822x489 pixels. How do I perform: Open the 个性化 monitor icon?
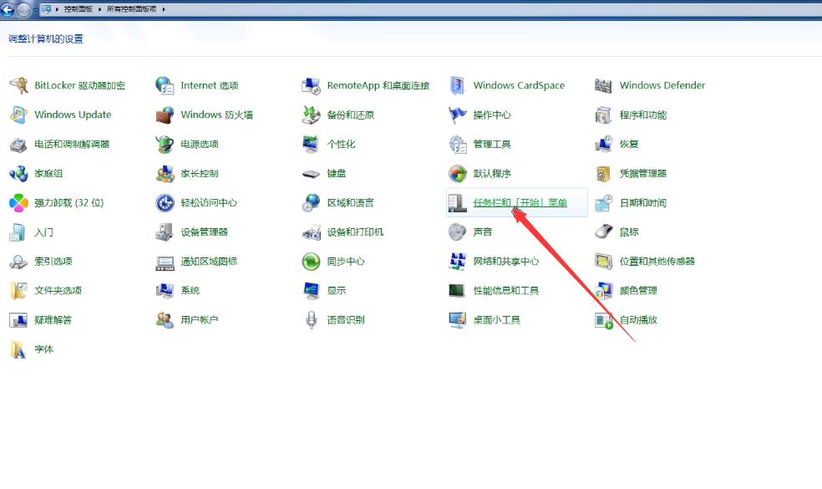click(x=311, y=144)
